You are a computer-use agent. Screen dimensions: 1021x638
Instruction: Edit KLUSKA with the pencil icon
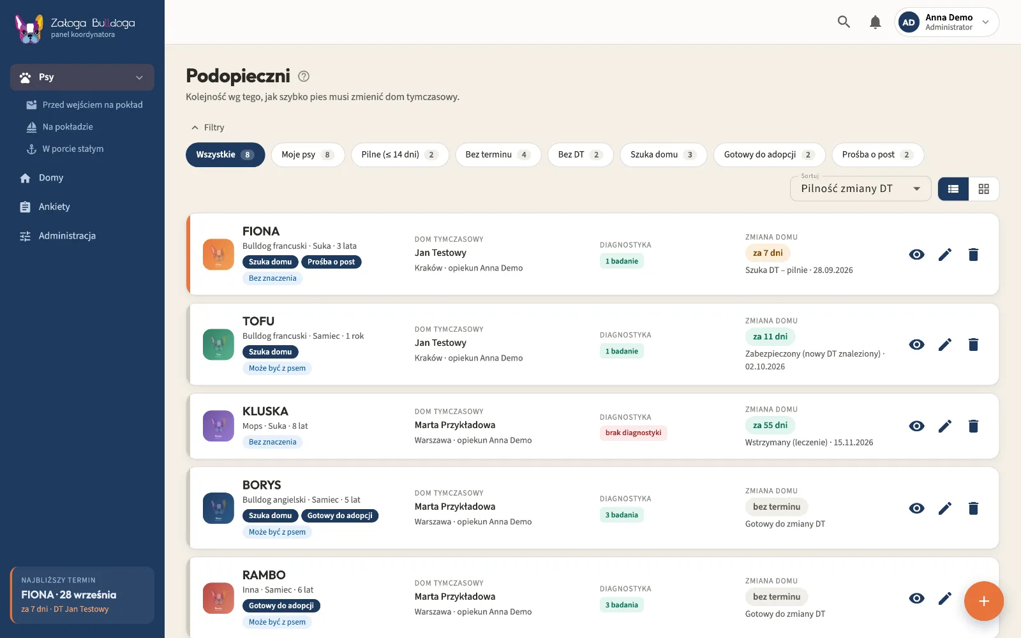coord(945,426)
